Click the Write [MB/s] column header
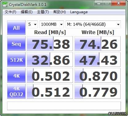128x116 pixels. tap(98, 33)
